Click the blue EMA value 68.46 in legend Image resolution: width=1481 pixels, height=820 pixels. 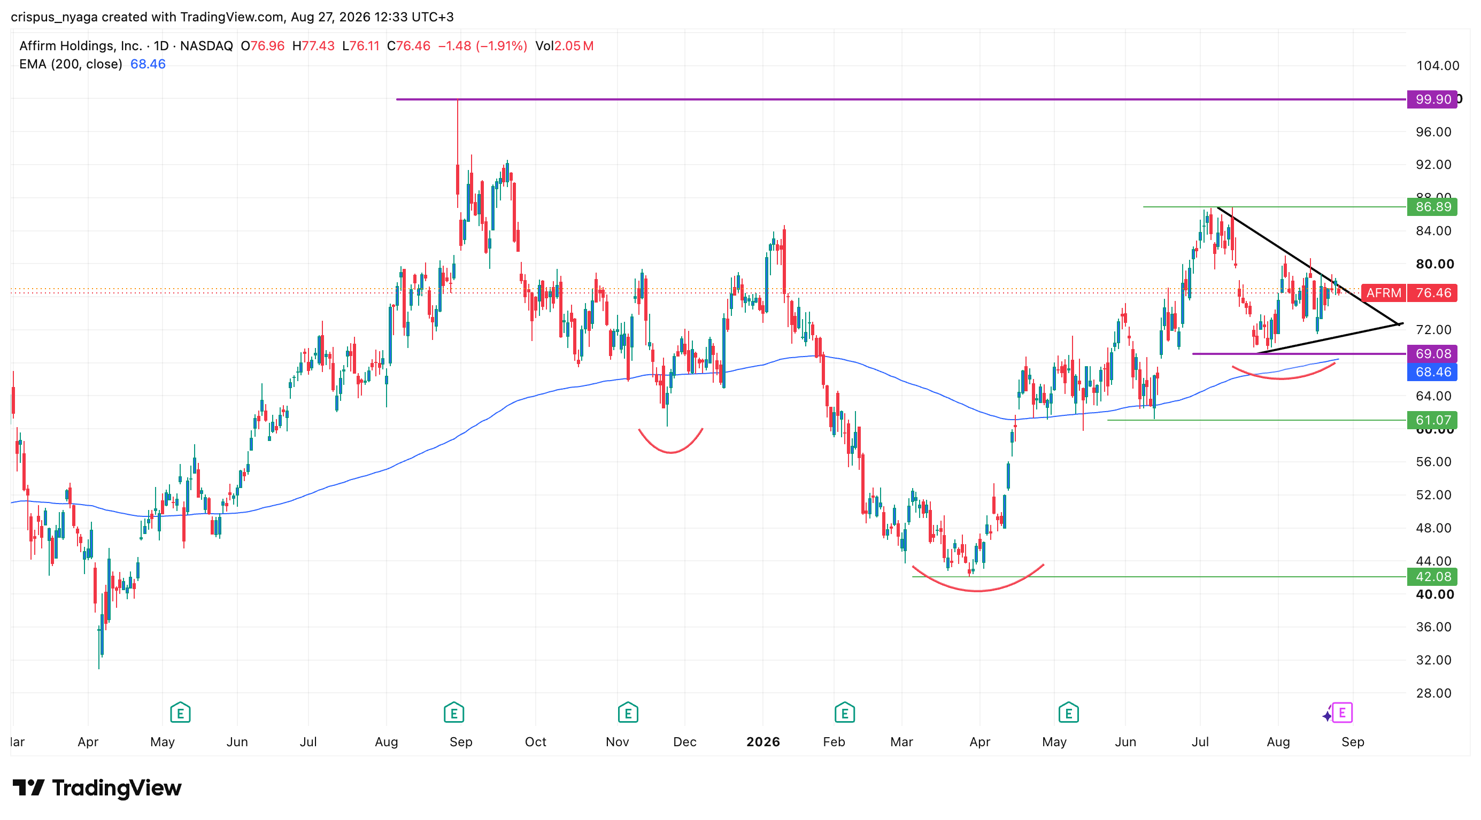click(x=148, y=64)
